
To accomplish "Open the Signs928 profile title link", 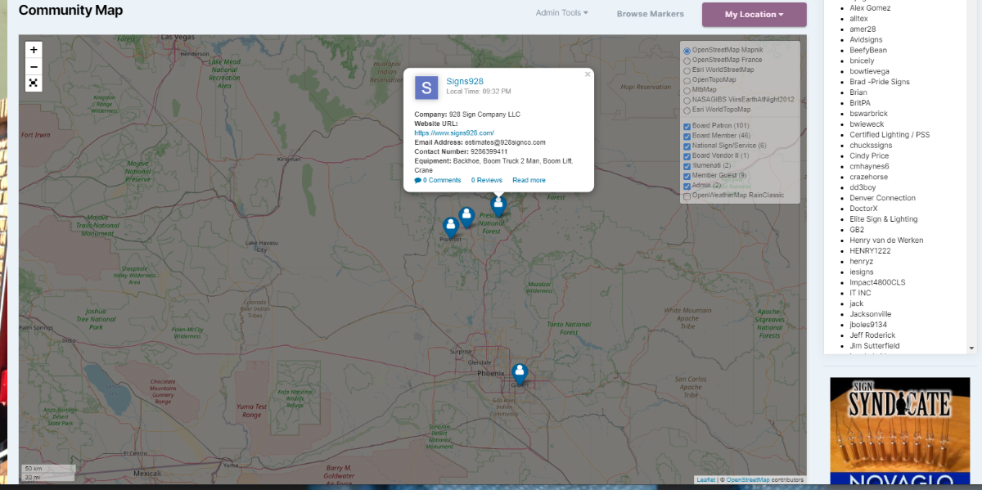I will pyautogui.click(x=465, y=81).
